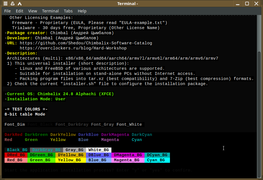Click the DMagenta_BG color block
Screen dimensions: 263x180
point(128,155)
